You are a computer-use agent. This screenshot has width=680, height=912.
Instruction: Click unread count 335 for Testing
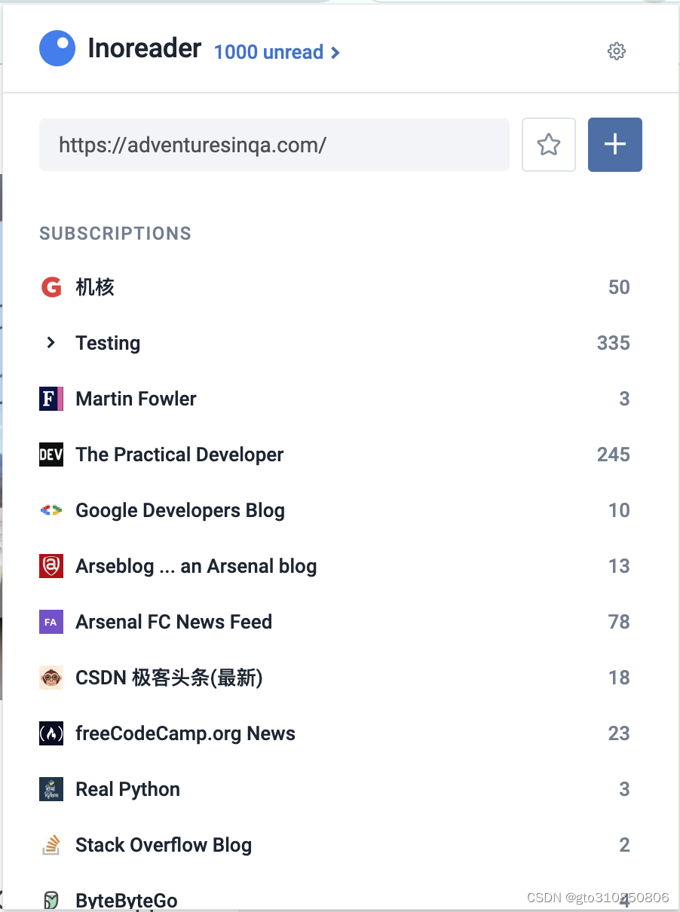click(614, 343)
